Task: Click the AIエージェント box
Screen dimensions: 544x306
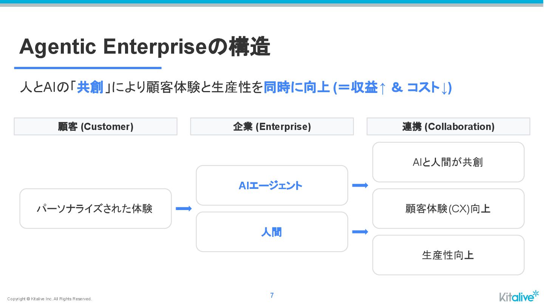Action: (272, 185)
